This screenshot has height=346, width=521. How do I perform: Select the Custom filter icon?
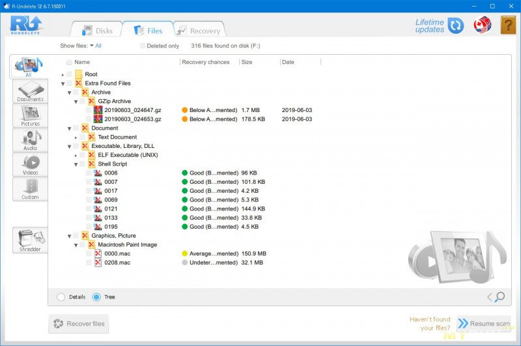pyautogui.click(x=30, y=189)
